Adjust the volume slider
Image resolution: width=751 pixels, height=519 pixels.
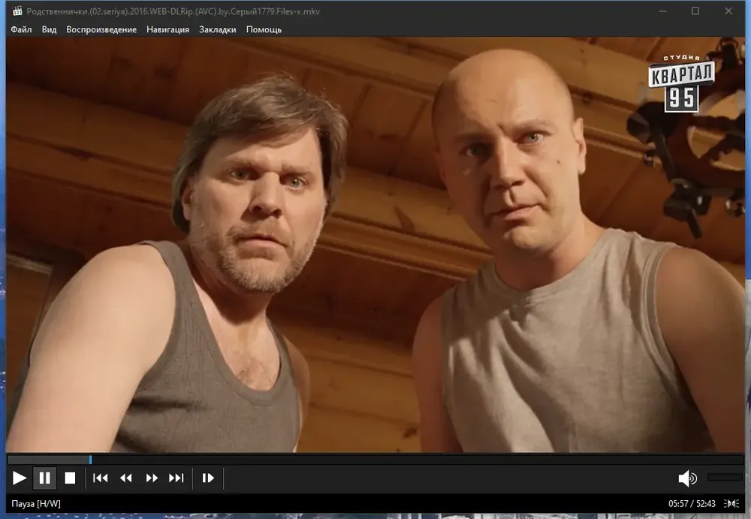[725, 477]
